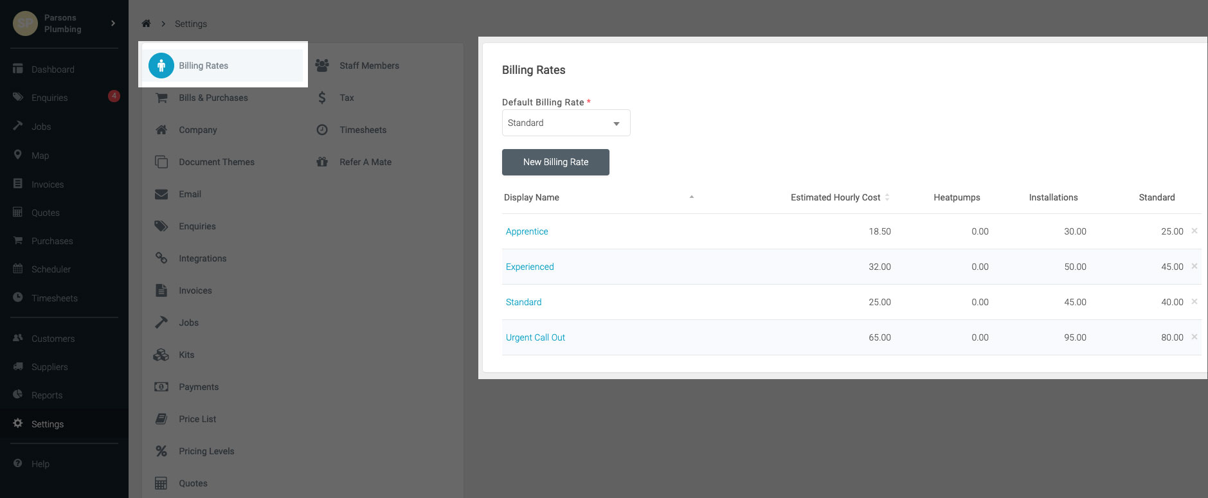Remove the Standard billing rate row

point(1194,301)
